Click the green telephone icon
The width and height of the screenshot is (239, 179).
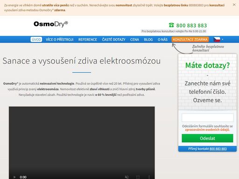[x=171, y=25]
